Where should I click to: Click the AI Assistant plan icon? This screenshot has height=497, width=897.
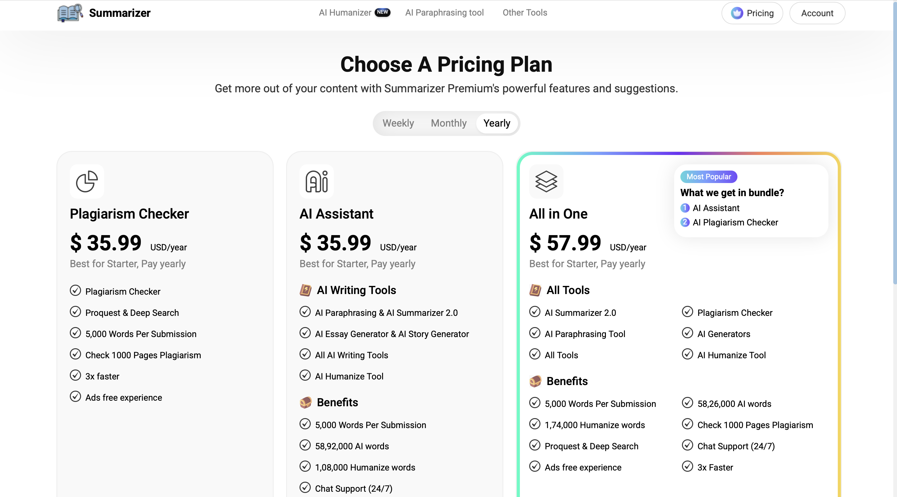pos(316,181)
